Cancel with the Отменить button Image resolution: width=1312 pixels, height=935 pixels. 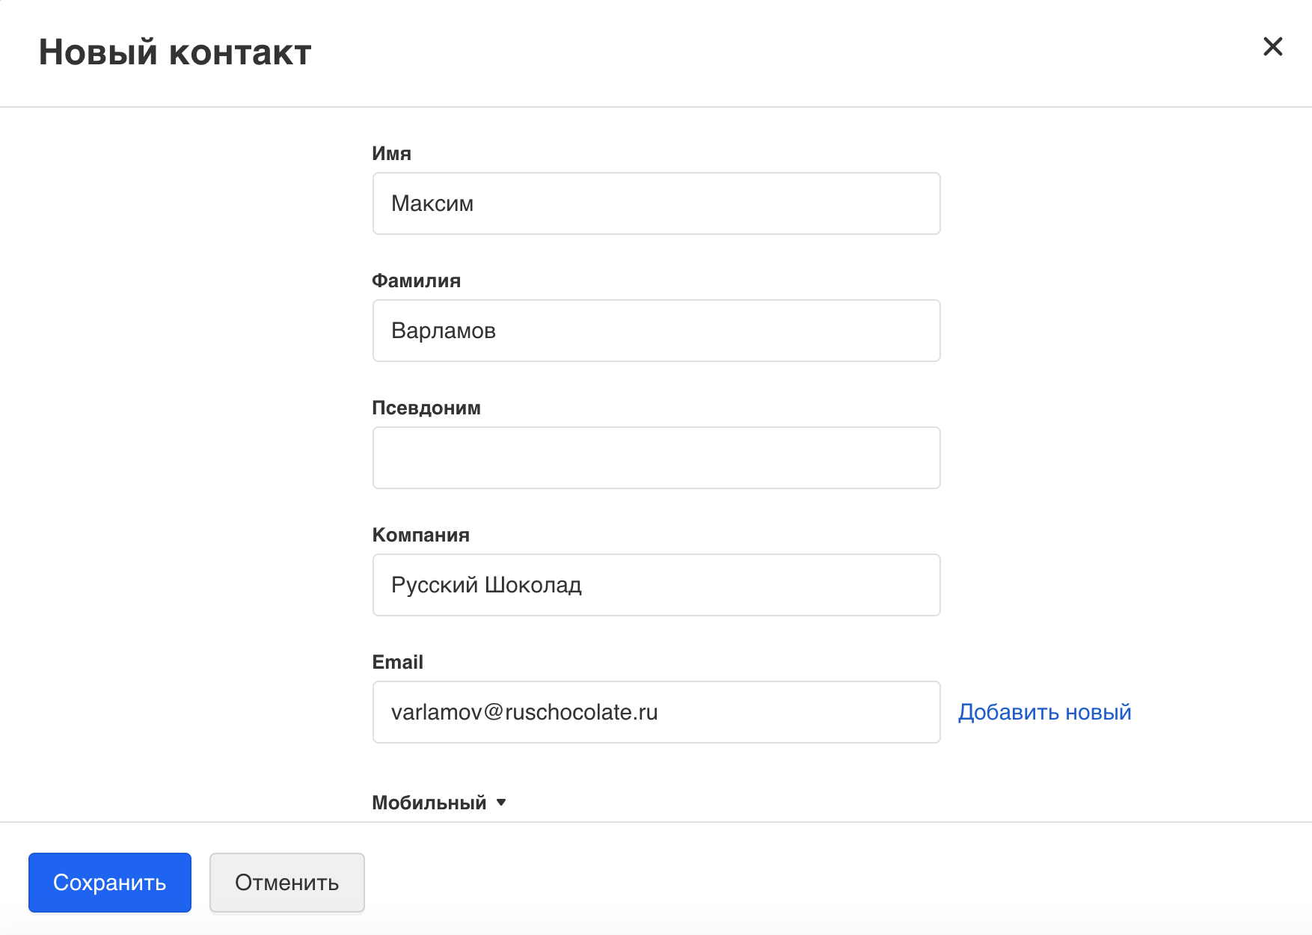(x=286, y=883)
